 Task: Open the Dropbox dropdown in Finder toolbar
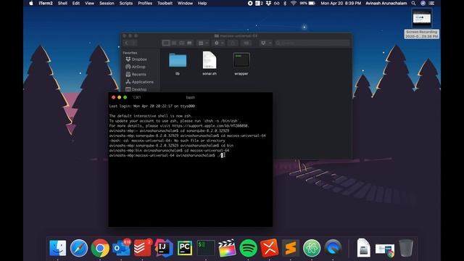265,43
